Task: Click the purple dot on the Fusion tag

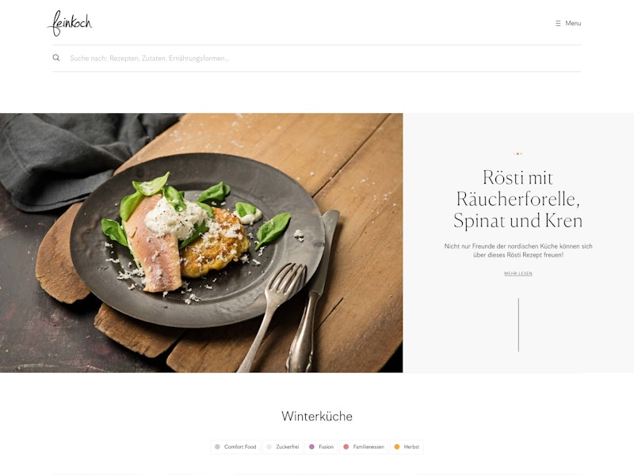Action: [x=311, y=446]
